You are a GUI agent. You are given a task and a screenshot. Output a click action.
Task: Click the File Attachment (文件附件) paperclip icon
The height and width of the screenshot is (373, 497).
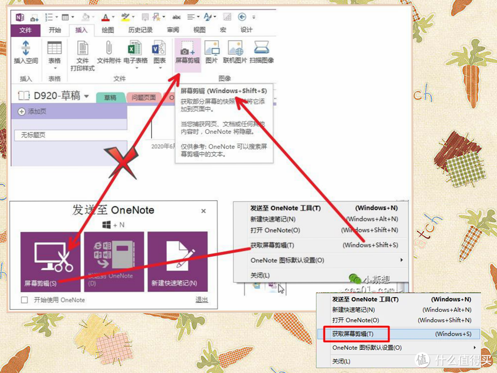[109, 48]
